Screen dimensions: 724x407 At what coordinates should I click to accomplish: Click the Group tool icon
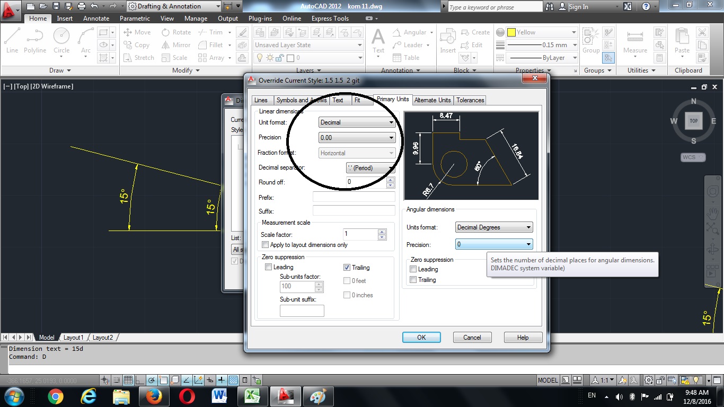591,41
